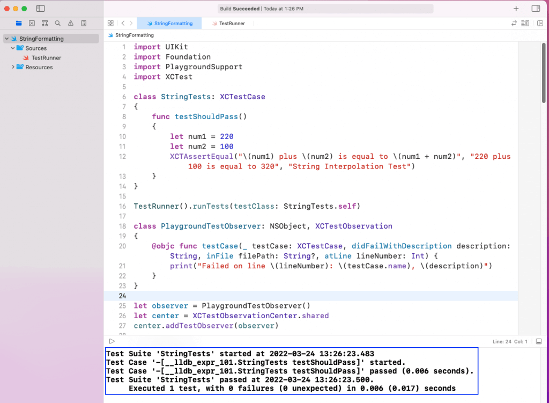
Task: Collapse the Sources folder
Action: (x=13, y=48)
